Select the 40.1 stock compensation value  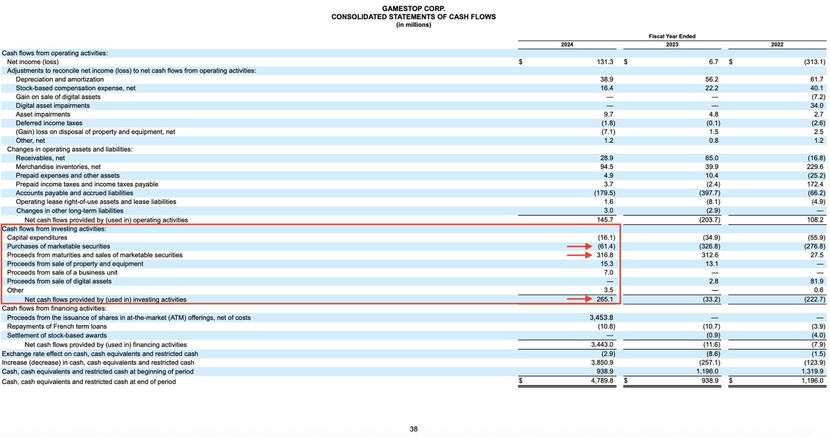click(x=817, y=88)
